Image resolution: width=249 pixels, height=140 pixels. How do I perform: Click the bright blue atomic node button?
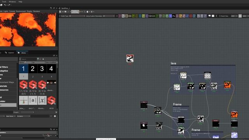170,16
